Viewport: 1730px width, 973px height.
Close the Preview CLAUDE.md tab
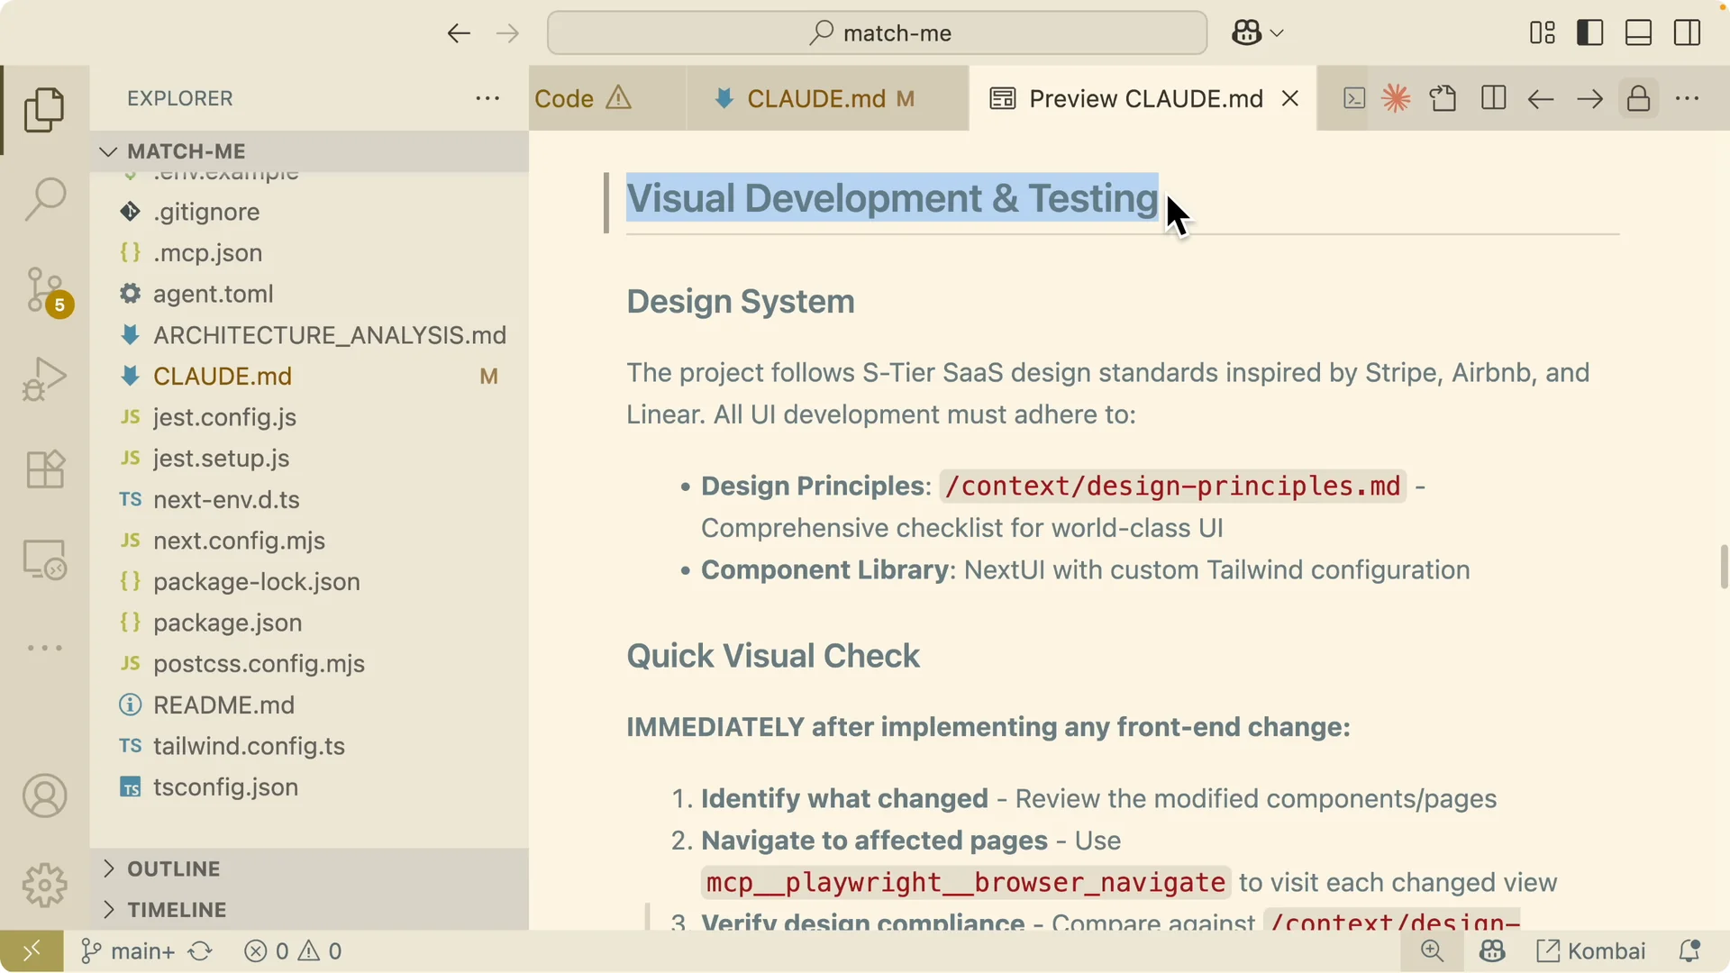(x=1290, y=98)
